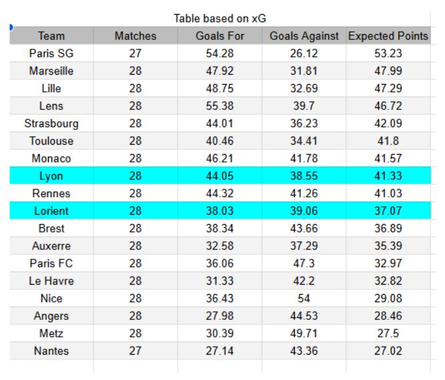Viewport: 445px width, 380px height.
Task: Click the blue selection handle dot above Team
Action: coord(11,27)
